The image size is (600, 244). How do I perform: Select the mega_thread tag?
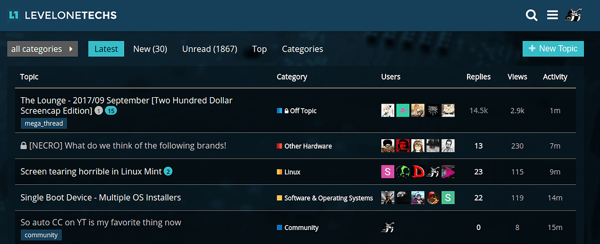[x=43, y=123]
